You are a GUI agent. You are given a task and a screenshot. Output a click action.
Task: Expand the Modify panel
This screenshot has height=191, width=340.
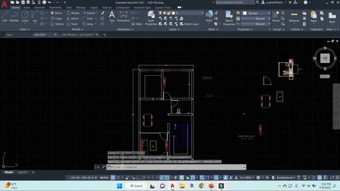(78, 29)
